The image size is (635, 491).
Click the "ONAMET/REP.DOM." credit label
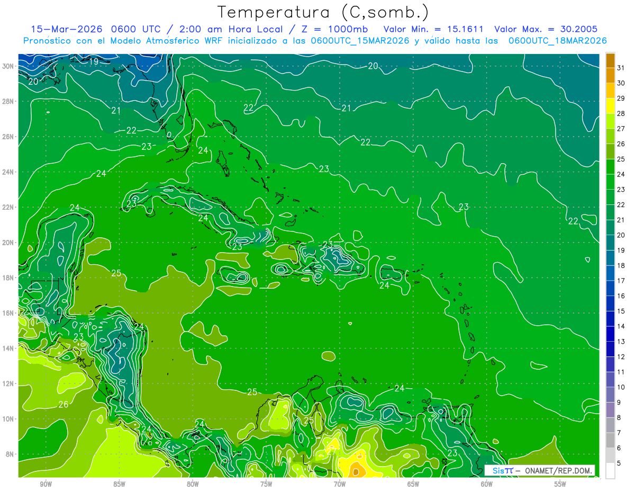[558, 471]
